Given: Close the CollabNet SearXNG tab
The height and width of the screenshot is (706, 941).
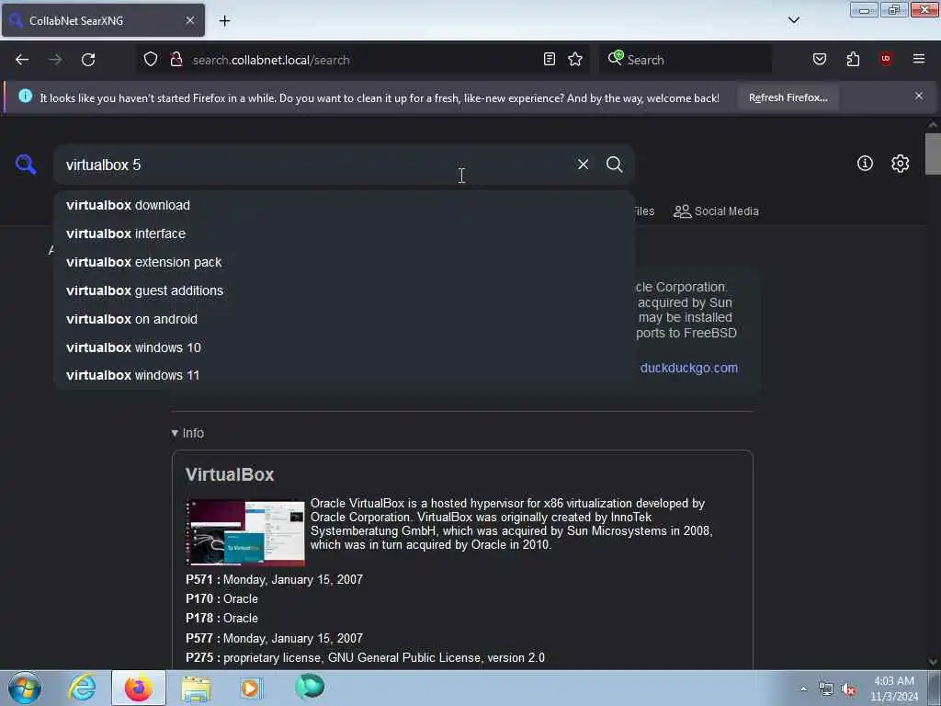Looking at the screenshot, I should [190, 20].
